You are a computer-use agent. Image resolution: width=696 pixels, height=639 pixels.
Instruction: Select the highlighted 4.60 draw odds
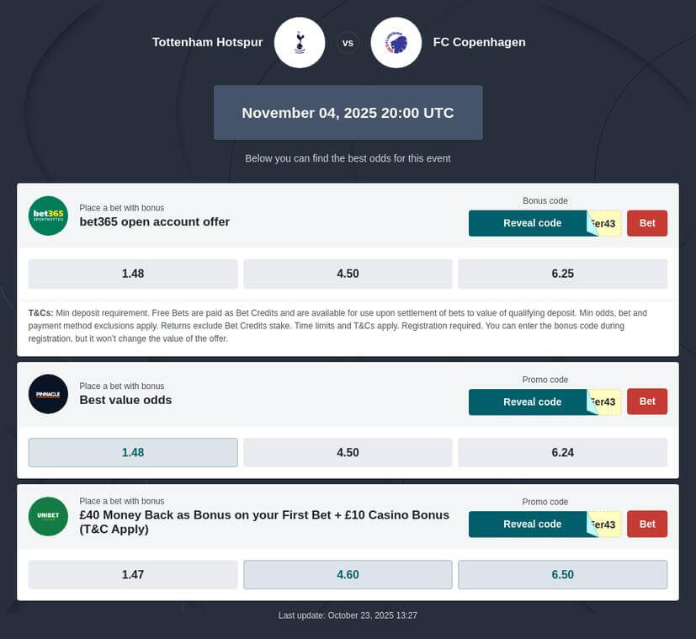pos(348,574)
